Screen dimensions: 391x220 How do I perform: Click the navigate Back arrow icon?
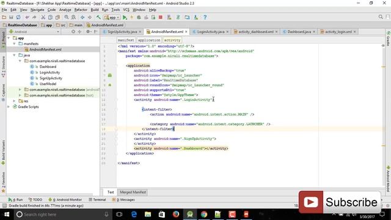pos(82,17)
